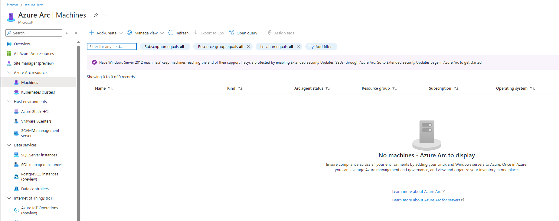559x221 pixels.
Task: Click the Kubernetes clusters icon
Action: pos(16,92)
